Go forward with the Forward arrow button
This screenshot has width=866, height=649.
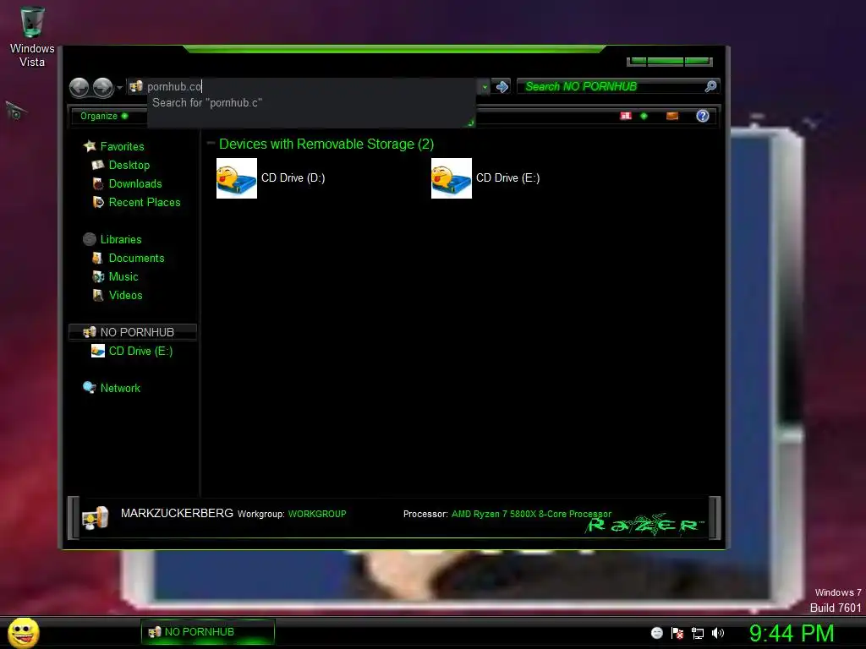(102, 87)
